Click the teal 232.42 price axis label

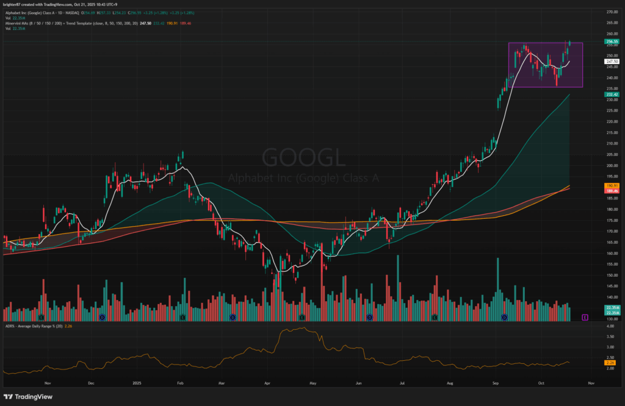tap(612, 94)
